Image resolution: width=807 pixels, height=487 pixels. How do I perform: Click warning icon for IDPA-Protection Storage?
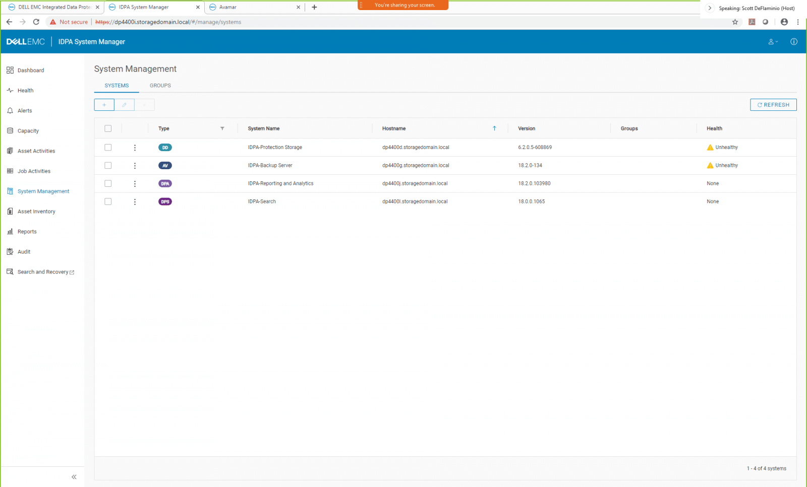710,148
